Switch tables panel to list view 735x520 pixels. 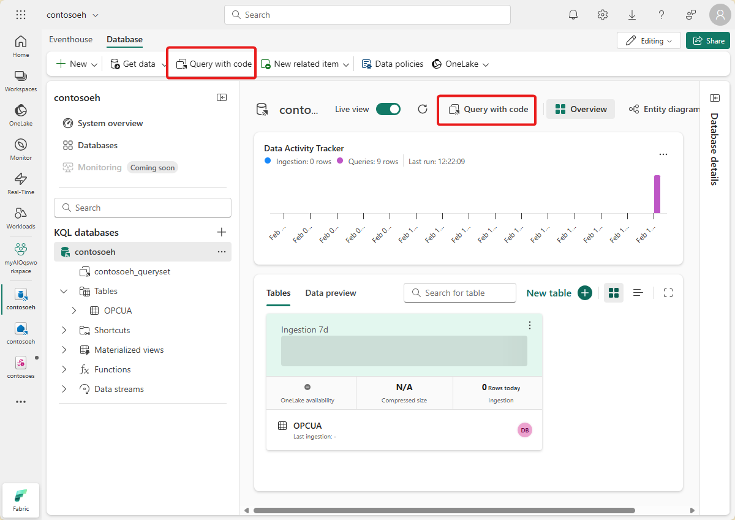pos(638,293)
